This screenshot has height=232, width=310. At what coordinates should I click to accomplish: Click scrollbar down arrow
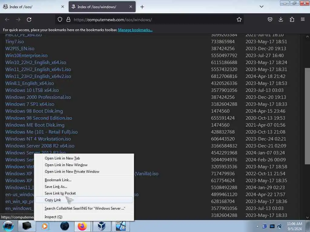(307, 217)
